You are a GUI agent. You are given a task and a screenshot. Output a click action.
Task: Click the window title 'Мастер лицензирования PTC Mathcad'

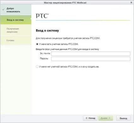(65, 3)
